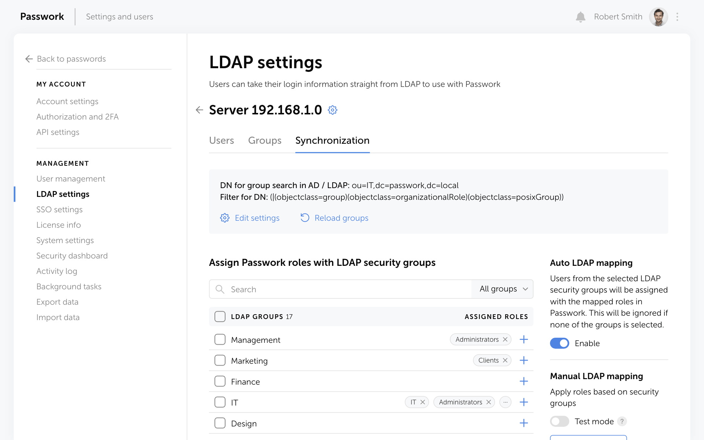Turn on the Test mode toggle

[x=559, y=421]
